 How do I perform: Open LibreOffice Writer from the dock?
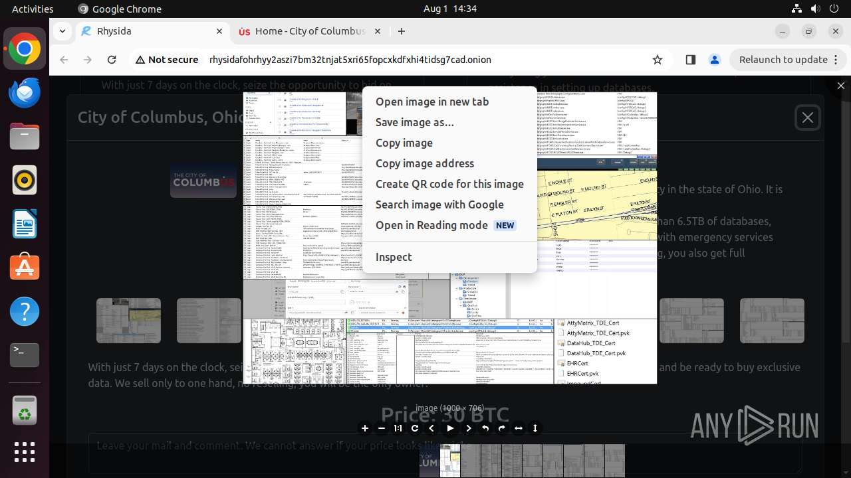[x=25, y=224]
